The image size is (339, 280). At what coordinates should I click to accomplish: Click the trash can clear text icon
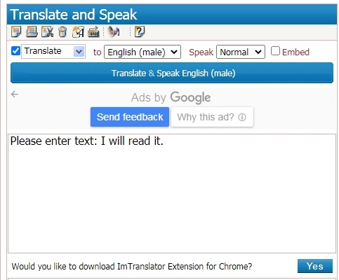pos(62,31)
